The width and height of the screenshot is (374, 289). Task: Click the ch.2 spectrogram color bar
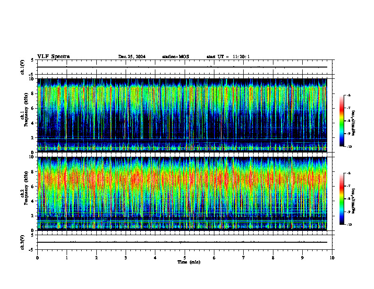(342, 199)
